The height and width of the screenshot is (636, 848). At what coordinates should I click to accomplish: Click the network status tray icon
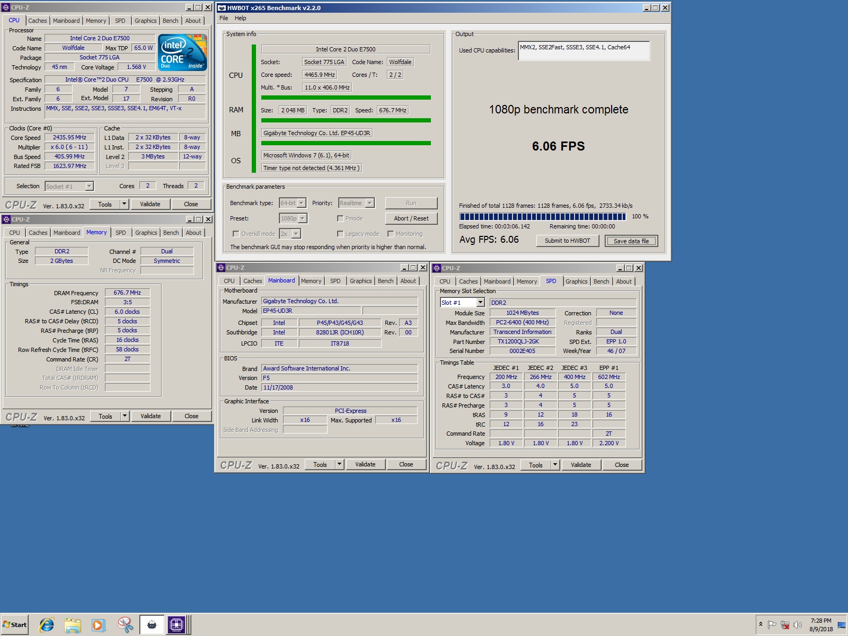785,625
